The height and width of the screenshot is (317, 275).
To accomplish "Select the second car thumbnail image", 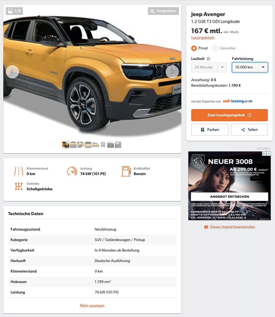I will pyautogui.click(x=73, y=145).
